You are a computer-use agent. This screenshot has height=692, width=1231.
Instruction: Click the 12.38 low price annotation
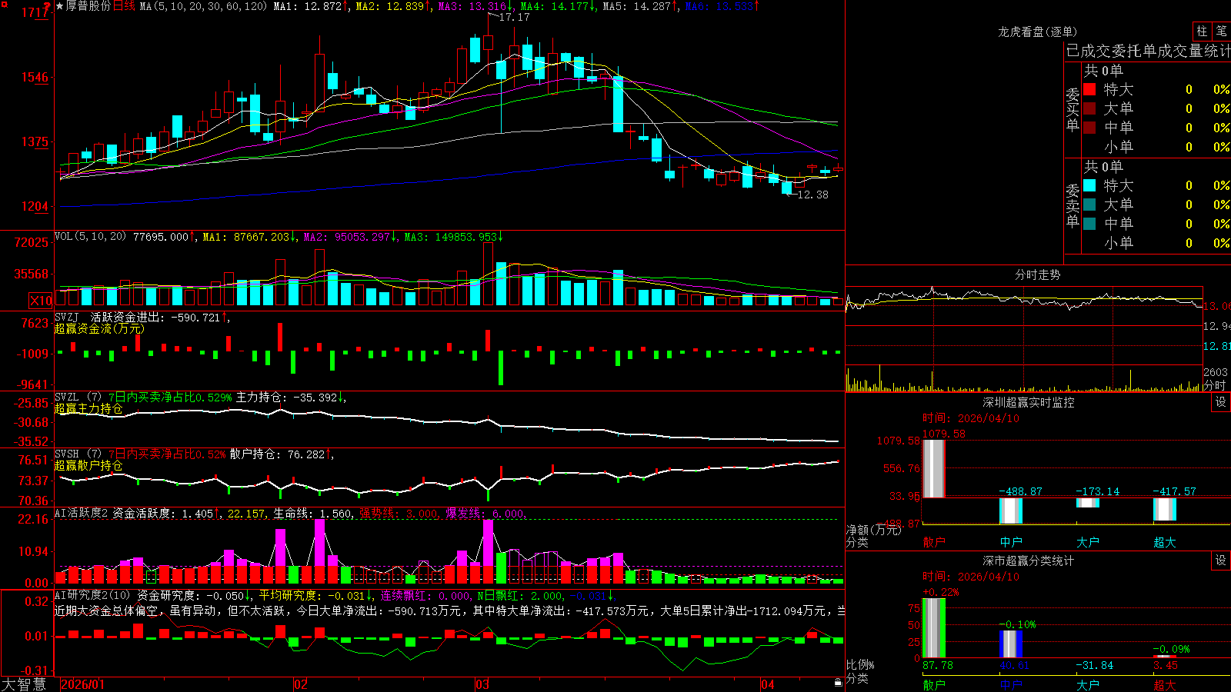pos(812,195)
